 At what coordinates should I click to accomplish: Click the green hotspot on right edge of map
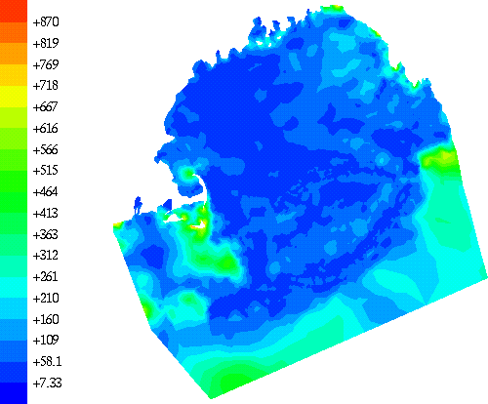[441, 159]
